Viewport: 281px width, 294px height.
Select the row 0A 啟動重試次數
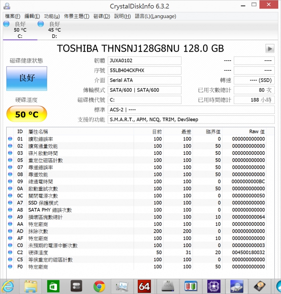point(137,188)
